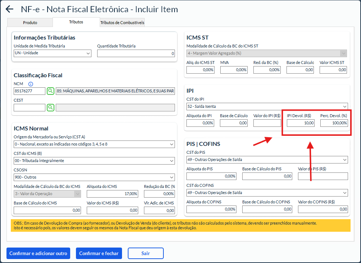The width and height of the screenshot is (361, 263).
Task: Click the ICMS Normal heading
Action: pos(31,129)
